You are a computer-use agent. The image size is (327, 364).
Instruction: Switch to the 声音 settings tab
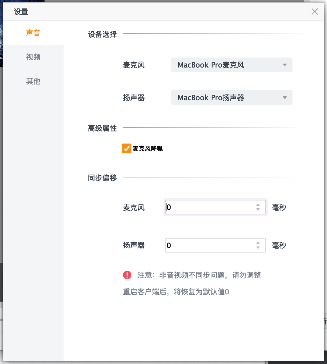pyautogui.click(x=33, y=33)
